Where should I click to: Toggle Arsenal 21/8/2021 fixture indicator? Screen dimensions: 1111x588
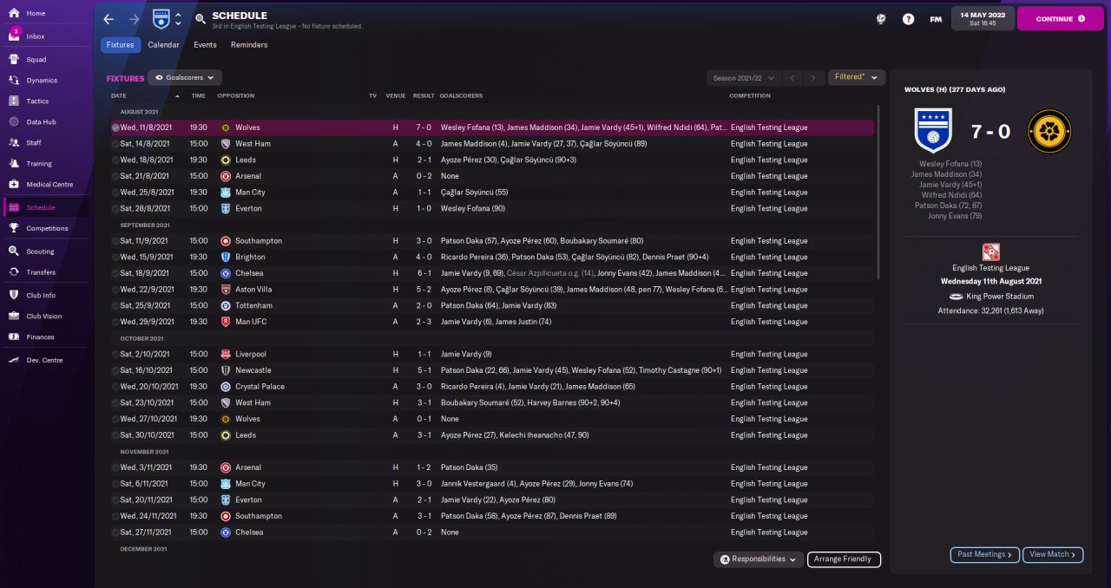[115, 176]
